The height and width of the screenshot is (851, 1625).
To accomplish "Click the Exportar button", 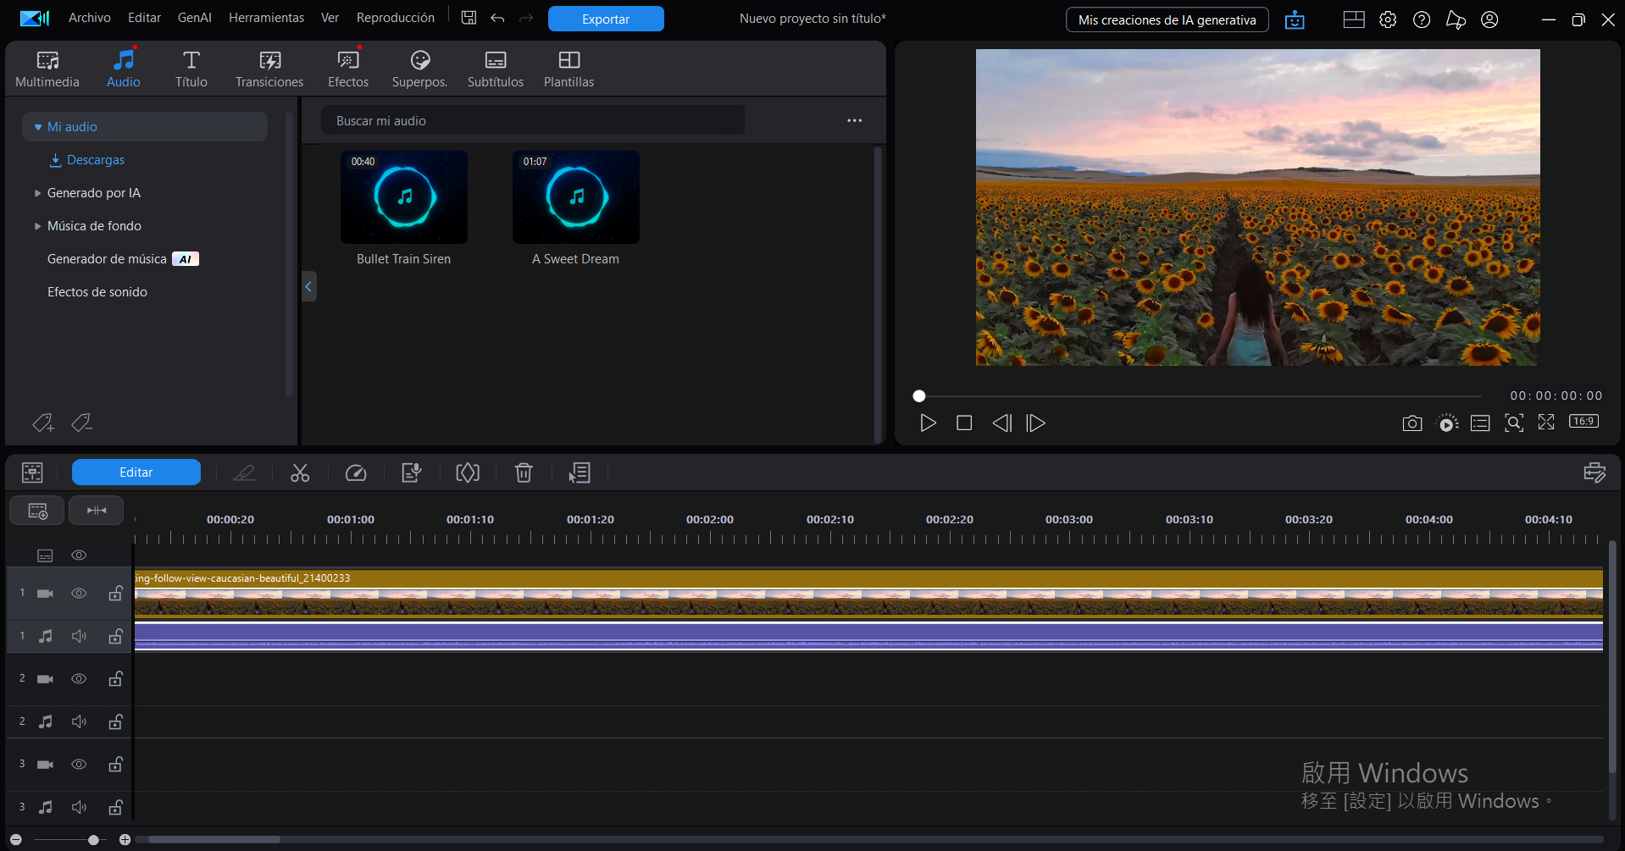I will click(x=606, y=19).
